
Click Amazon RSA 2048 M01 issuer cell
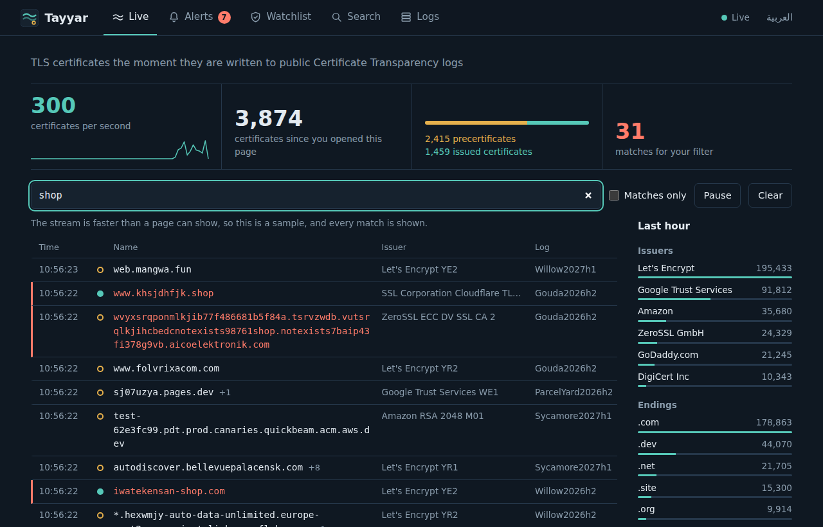tap(433, 416)
